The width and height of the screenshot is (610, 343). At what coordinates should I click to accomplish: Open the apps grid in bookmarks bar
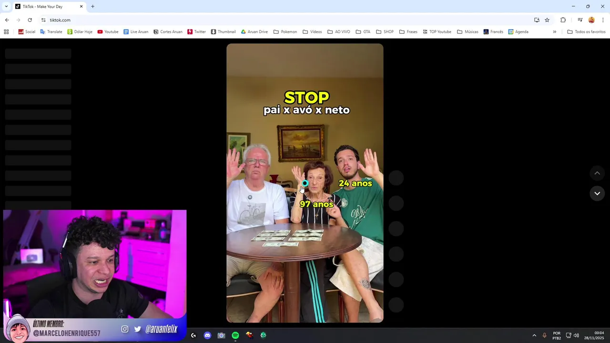tap(6, 32)
